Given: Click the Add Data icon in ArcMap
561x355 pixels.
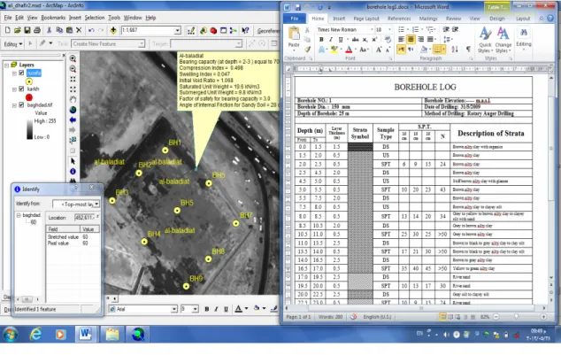Looking at the screenshot, I should [x=113, y=30].
